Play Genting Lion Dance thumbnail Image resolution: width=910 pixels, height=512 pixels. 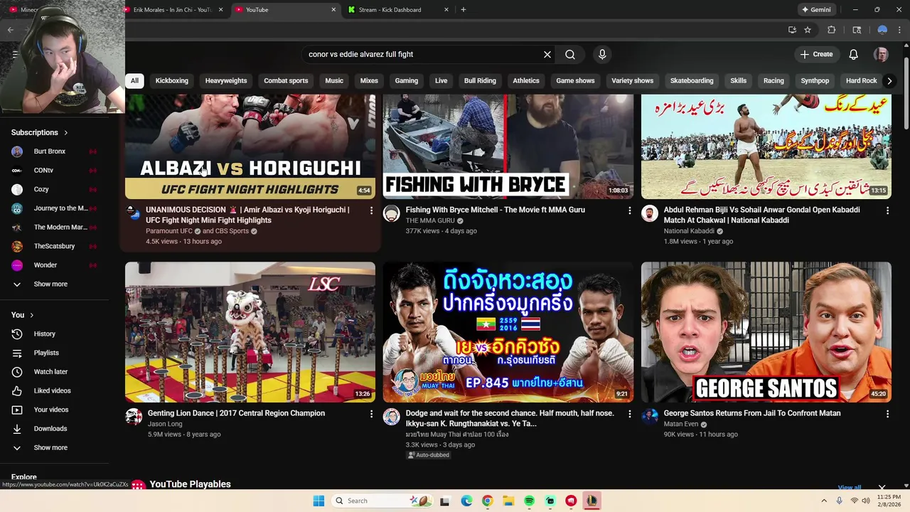(250, 332)
